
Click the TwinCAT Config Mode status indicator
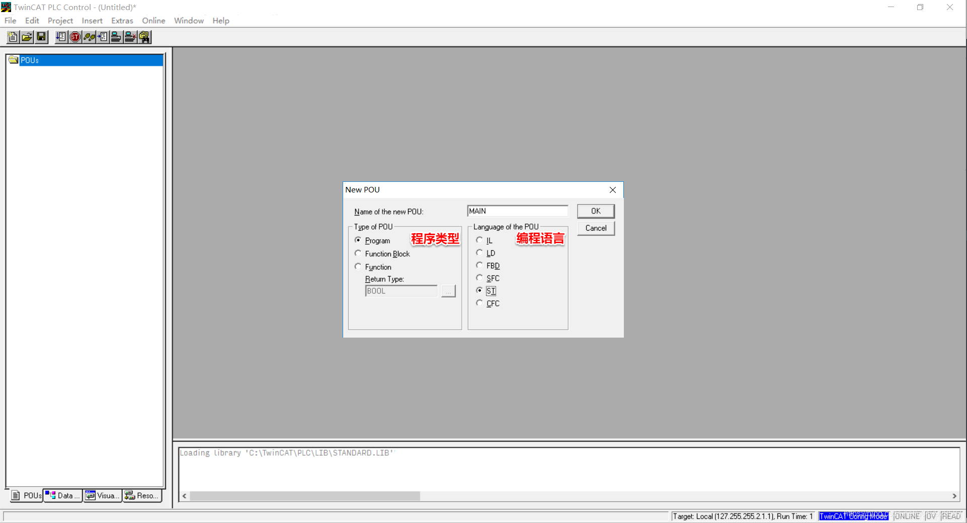coord(854,516)
